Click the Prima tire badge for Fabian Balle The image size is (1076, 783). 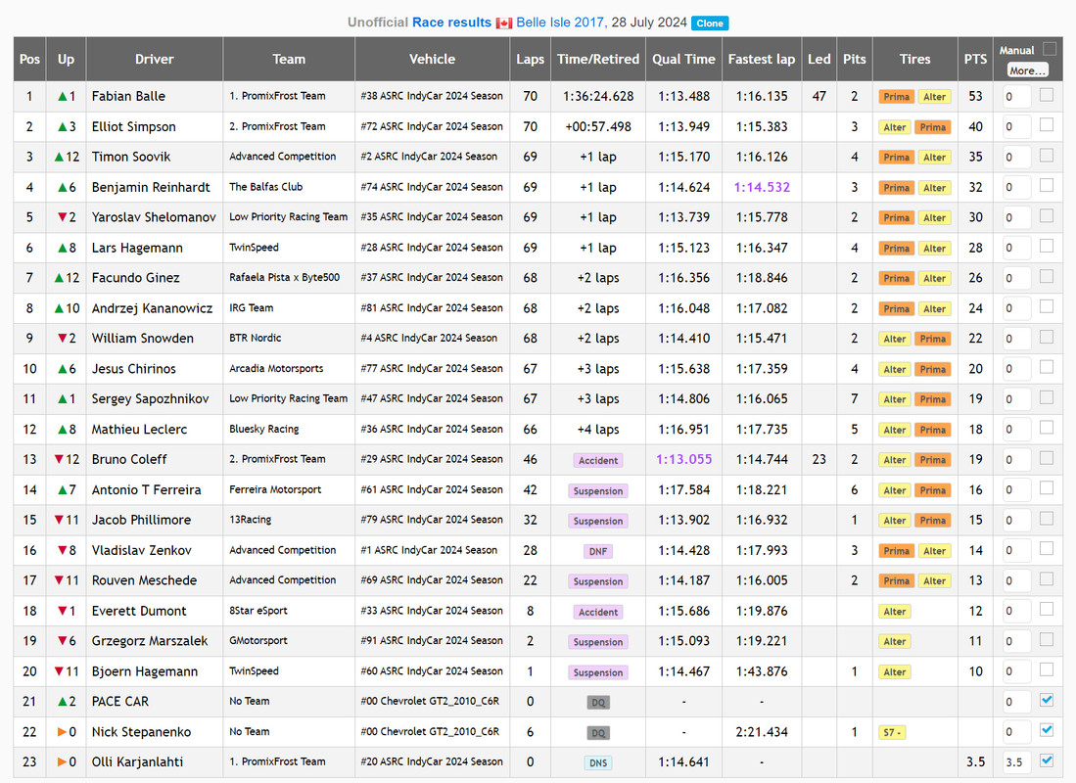896,97
